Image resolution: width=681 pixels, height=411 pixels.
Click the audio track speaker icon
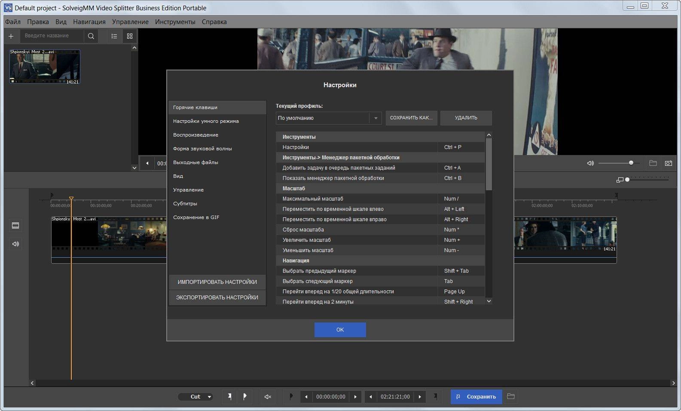[16, 244]
